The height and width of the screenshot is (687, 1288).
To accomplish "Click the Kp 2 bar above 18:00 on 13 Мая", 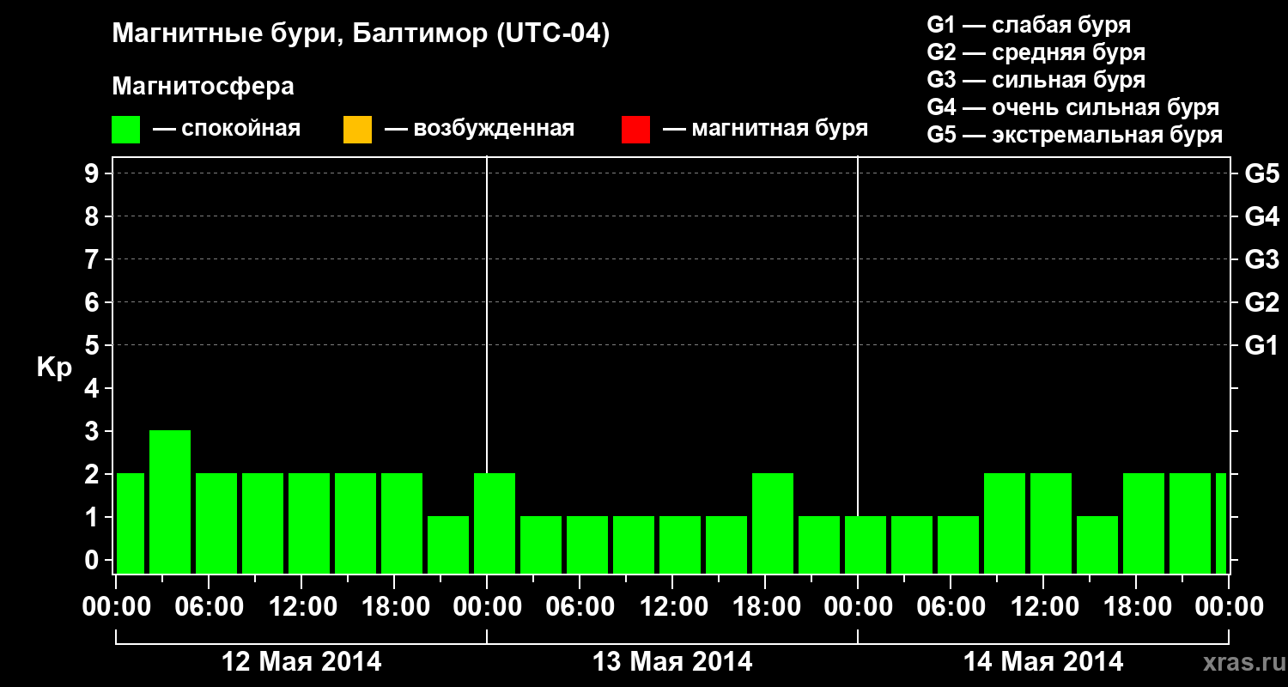I will [773, 523].
